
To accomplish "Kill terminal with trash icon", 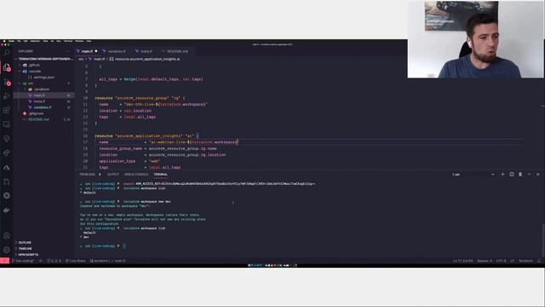I will point(520,174).
